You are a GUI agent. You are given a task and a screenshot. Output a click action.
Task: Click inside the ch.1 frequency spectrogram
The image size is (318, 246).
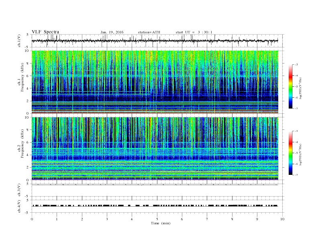click(x=155, y=82)
